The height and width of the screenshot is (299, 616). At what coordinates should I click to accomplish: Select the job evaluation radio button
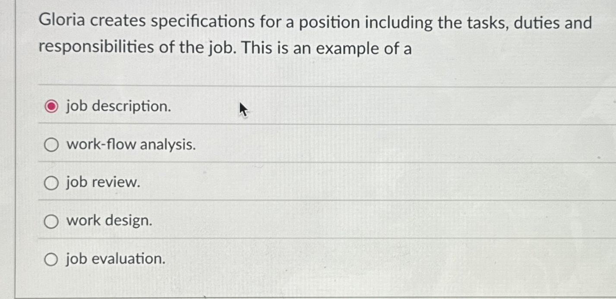51,259
